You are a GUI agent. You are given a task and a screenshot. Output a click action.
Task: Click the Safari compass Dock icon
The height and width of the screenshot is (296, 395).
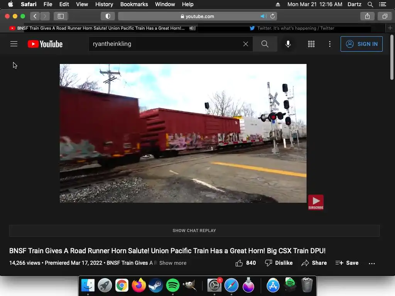coord(231,285)
